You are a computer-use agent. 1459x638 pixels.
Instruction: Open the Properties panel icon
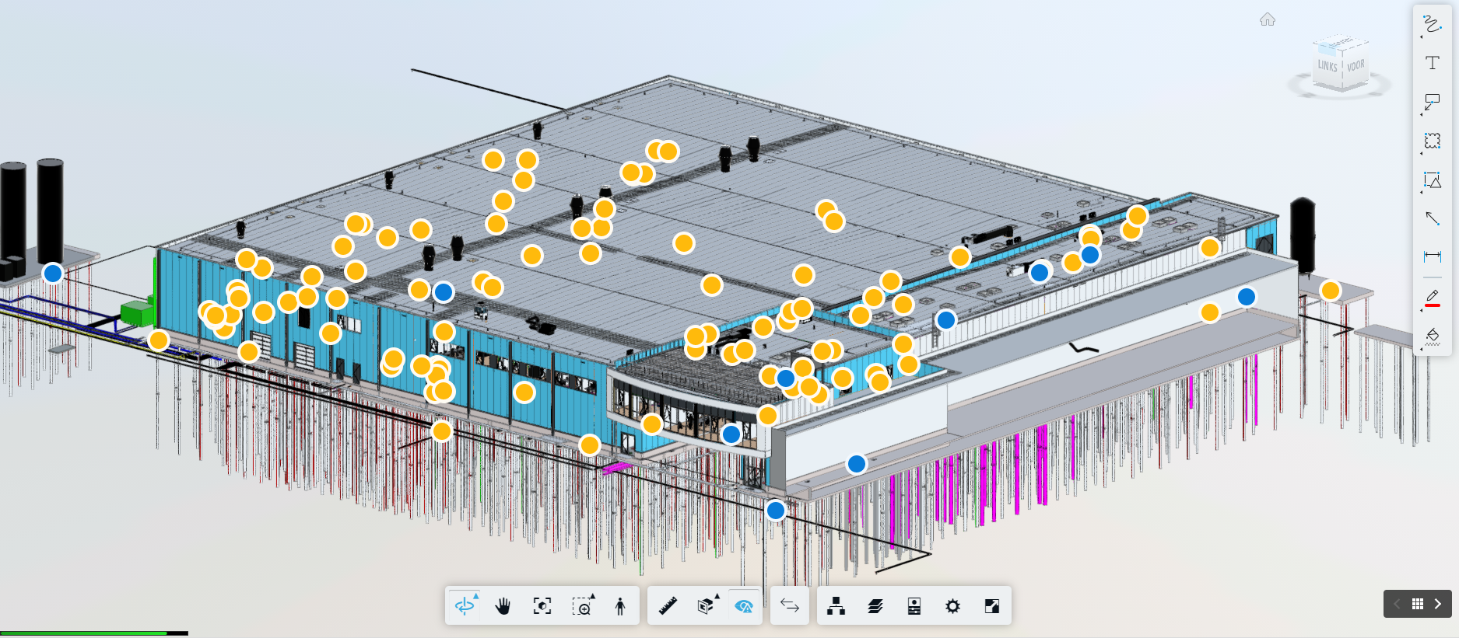tap(914, 606)
